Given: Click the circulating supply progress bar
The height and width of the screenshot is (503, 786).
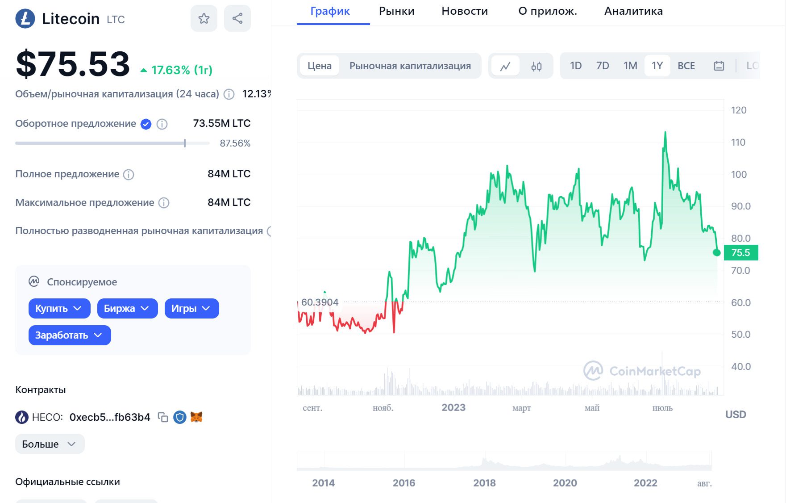Looking at the screenshot, I should [x=112, y=143].
